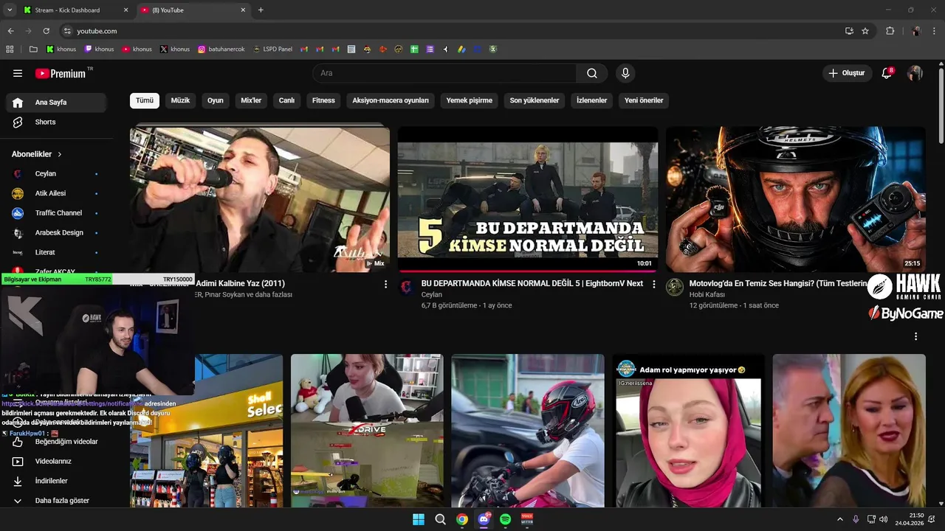This screenshot has height=531, width=945.
Task: Select the Aksiyon-macera oyunları chip
Action: [391, 100]
